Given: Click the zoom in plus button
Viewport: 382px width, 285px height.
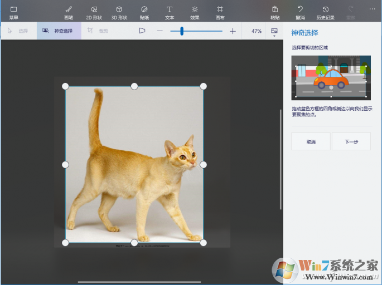Looking at the screenshot, I should click(x=233, y=31).
